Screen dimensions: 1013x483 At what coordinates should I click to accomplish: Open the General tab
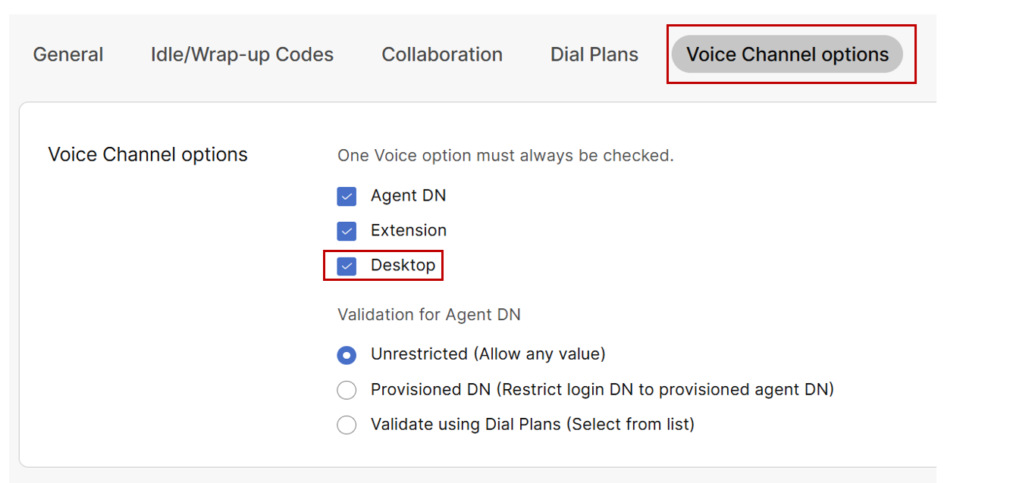[x=68, y=55]
